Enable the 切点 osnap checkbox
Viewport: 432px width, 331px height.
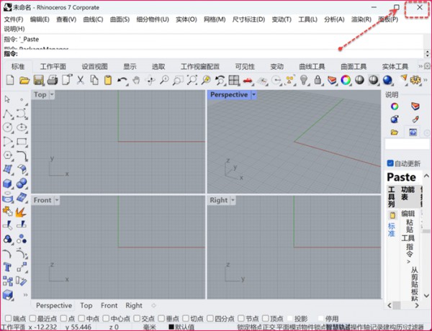point(186,318)
